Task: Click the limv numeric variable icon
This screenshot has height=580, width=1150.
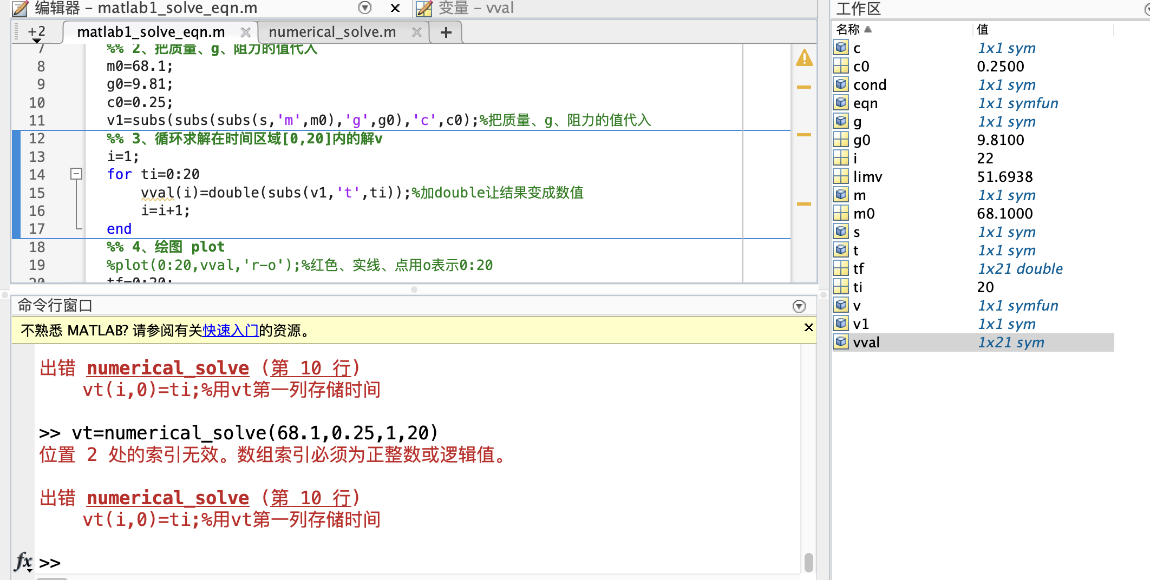Action: click(841, 176)
